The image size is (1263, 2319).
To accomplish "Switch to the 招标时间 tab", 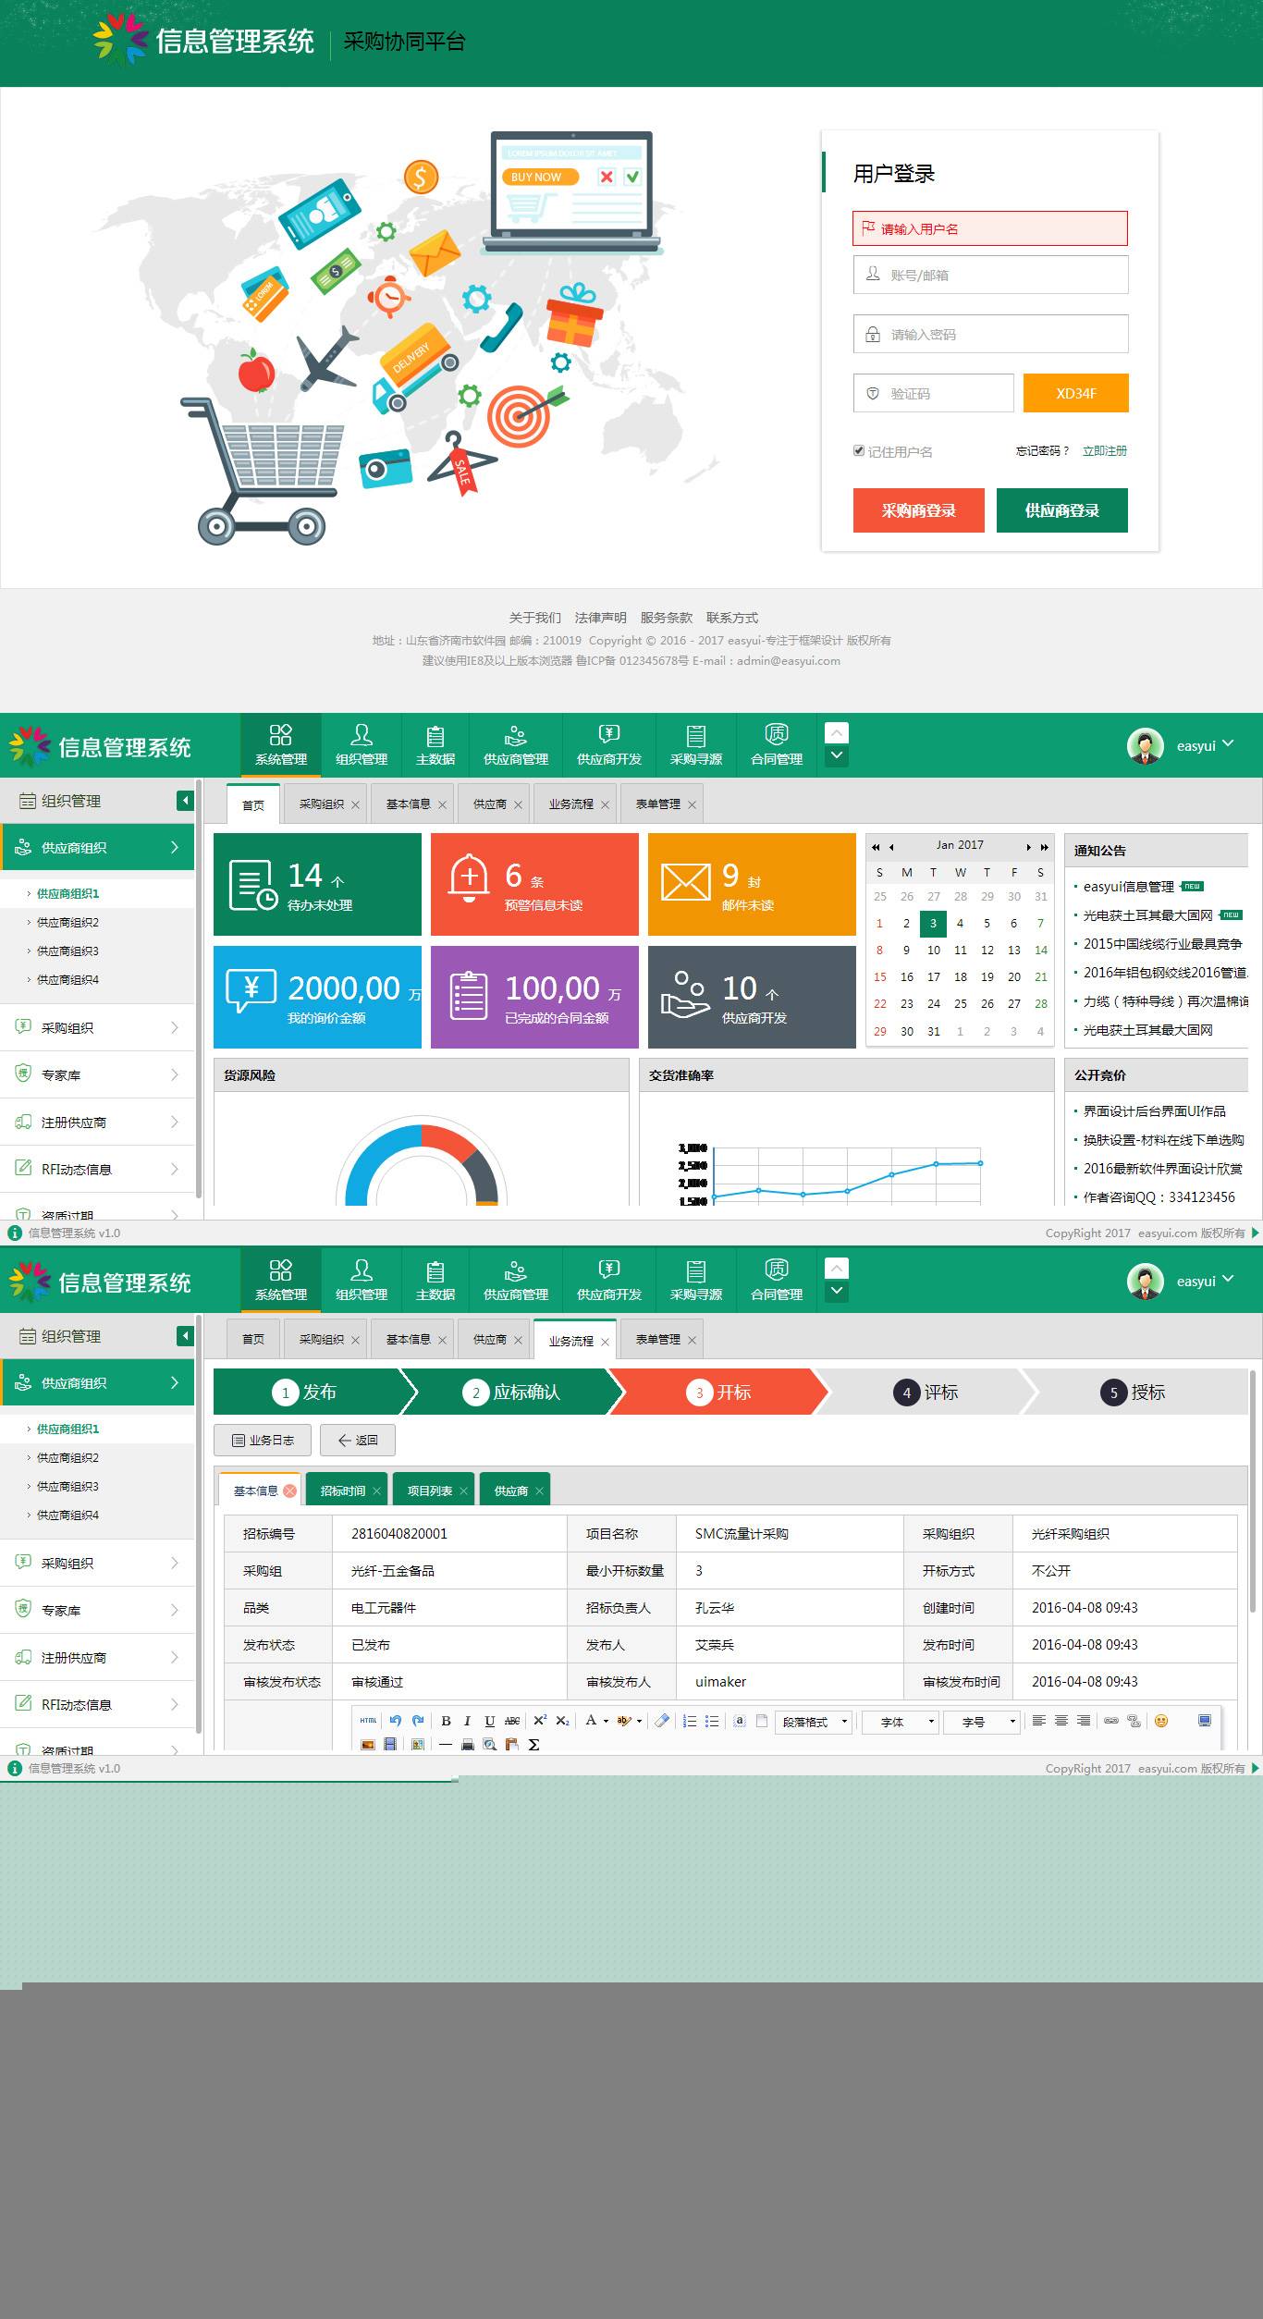I will (343, 1491).
